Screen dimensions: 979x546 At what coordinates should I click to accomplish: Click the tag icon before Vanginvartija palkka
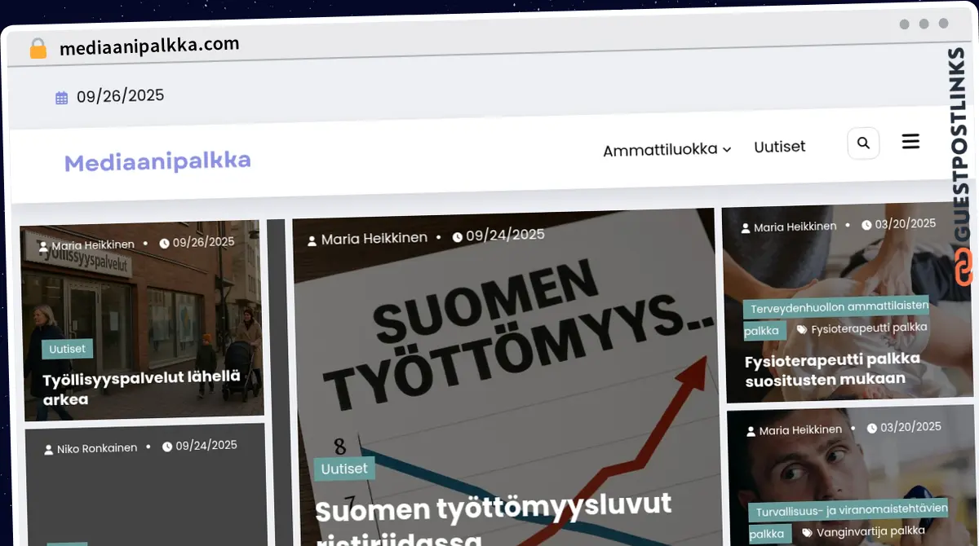807,532
